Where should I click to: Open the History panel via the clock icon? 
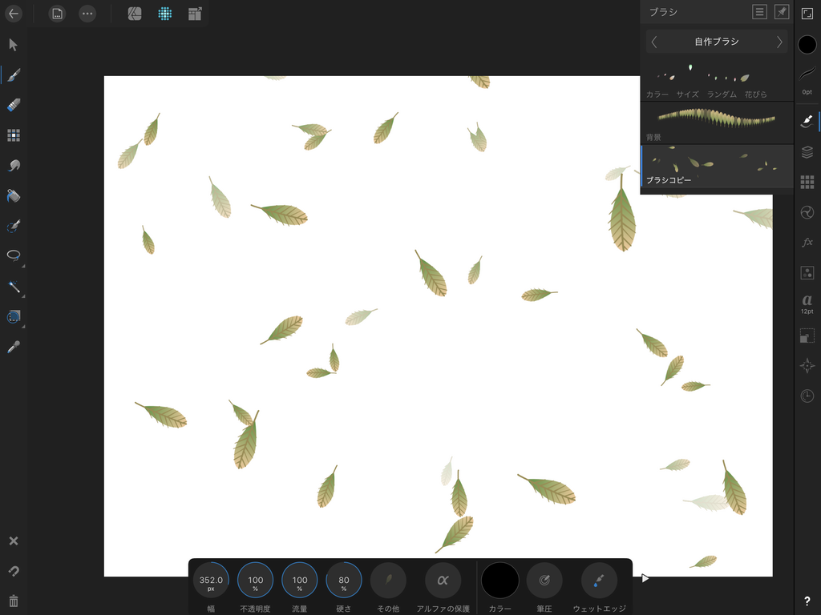(807, 396)
